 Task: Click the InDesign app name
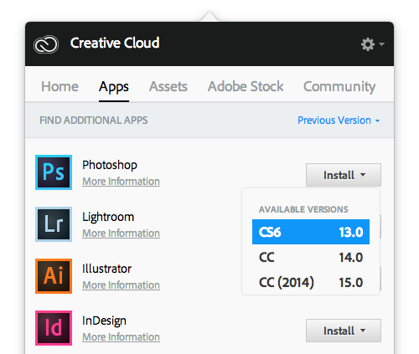(104, 321)
